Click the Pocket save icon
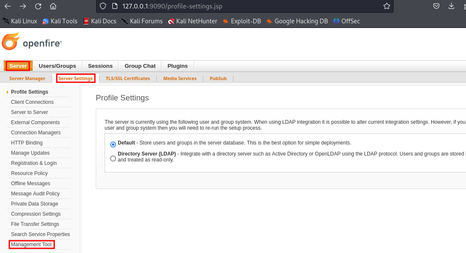This screenshot has height=253, width=466. (436, 6)
